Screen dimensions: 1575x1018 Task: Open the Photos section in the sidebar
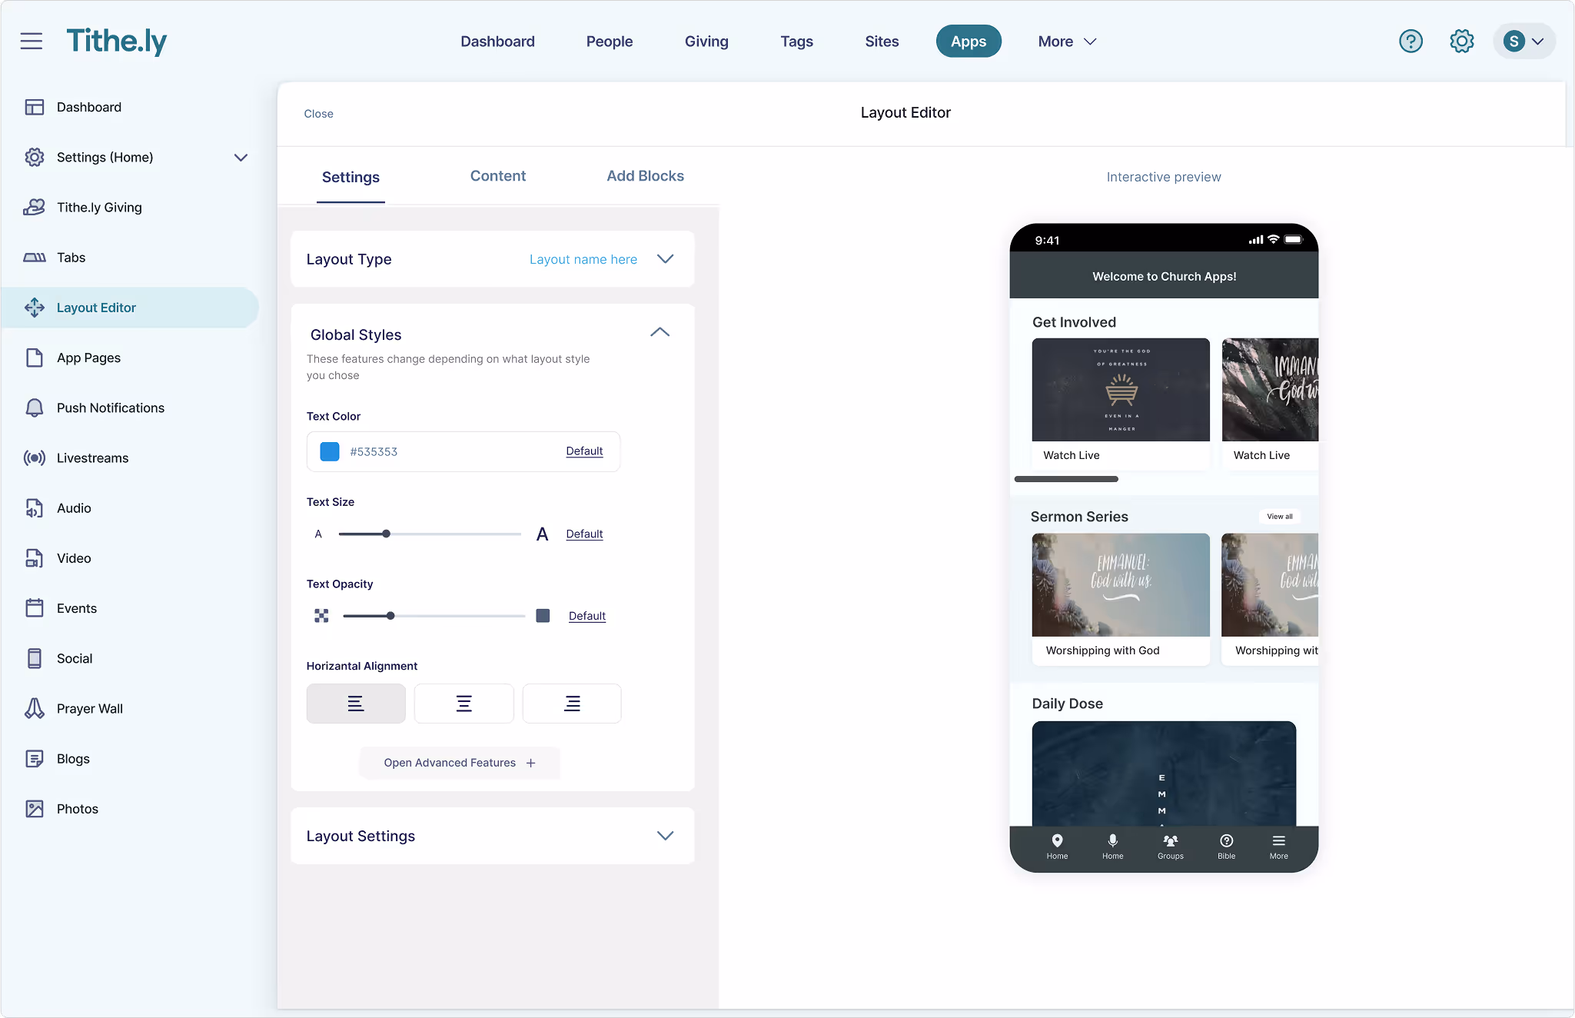[x=77, y=808]
